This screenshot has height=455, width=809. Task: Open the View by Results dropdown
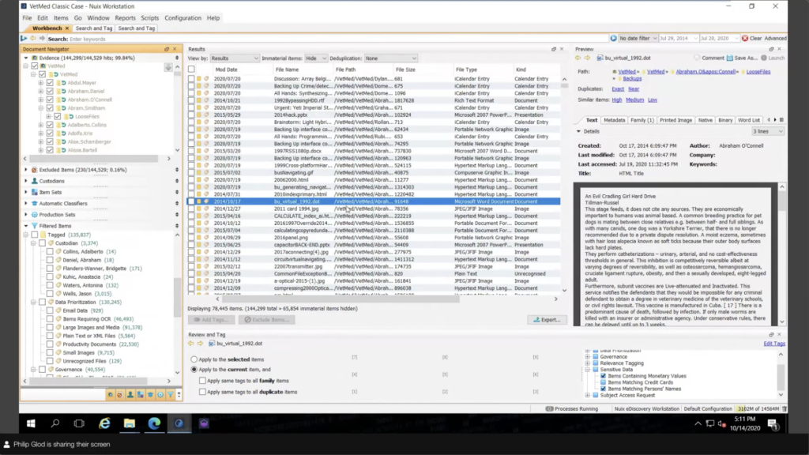tap(234, 58)
